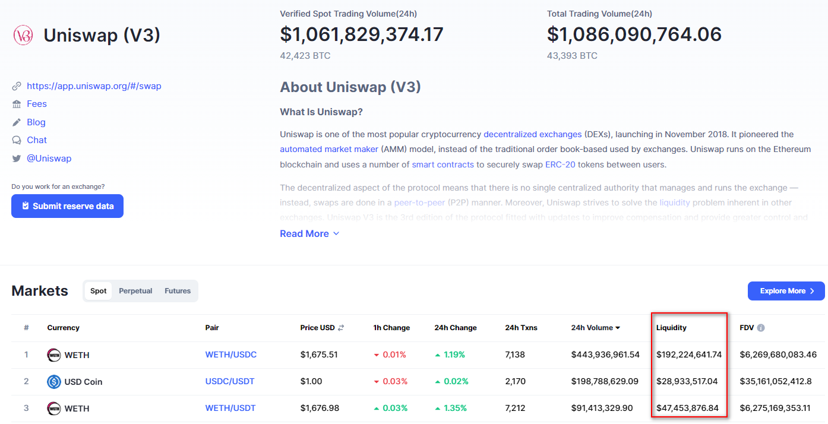Sort by the Liquidity column header

click(671, 328)
